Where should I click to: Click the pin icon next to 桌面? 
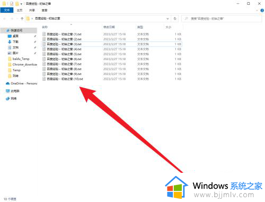tap(35, 36)
